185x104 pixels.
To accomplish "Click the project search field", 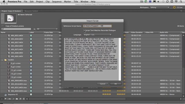I will pyautogui.click(x=16, y=29).
